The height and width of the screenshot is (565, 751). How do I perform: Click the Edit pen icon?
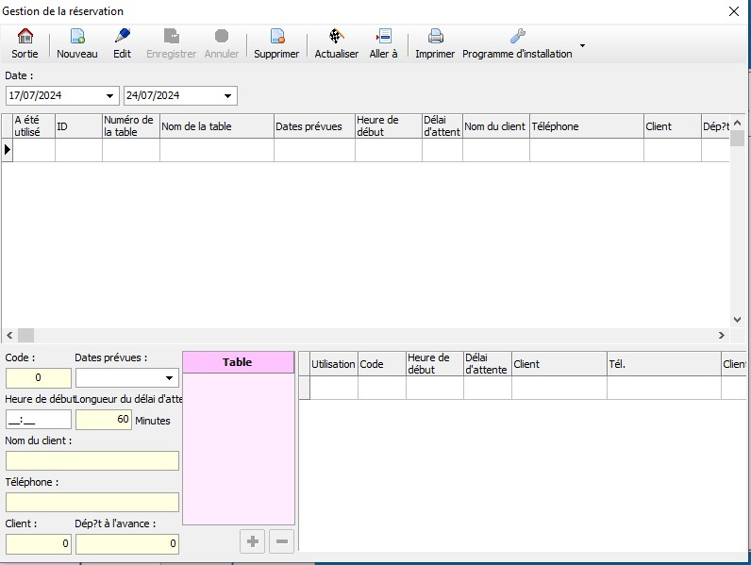(122, 37)
